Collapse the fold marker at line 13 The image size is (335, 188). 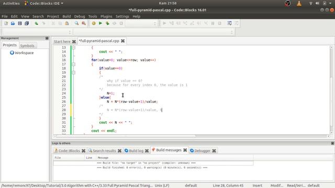click(73, 48)
